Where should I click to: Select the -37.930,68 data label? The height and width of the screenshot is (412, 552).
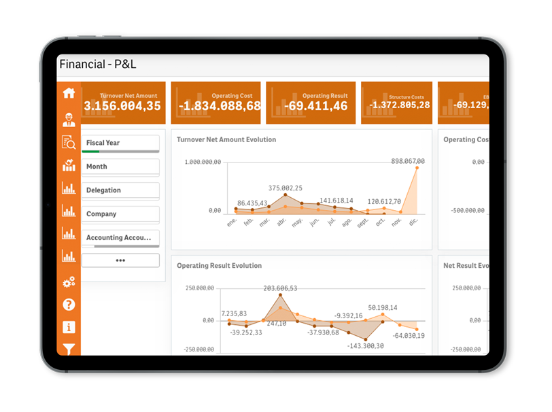coord(323,332)
